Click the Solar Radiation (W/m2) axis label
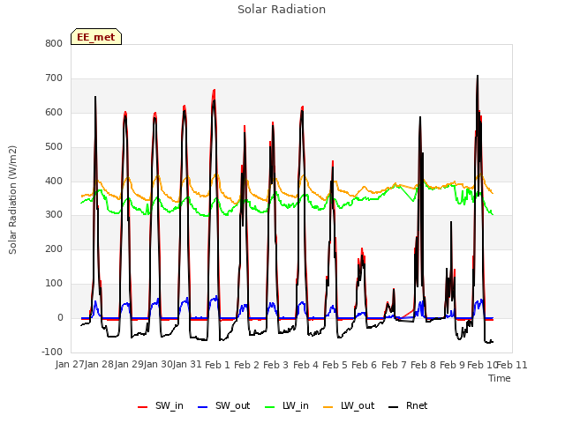This screenshot has height=423, width=565. [12, 200]
